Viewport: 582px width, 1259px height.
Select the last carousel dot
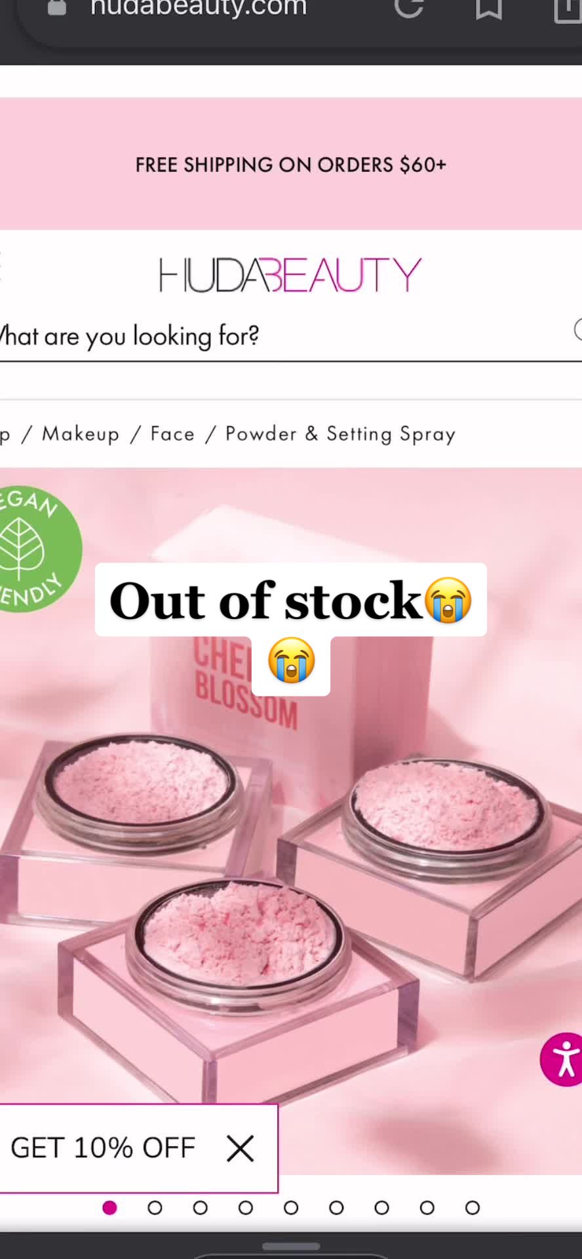pos(473,1208)
